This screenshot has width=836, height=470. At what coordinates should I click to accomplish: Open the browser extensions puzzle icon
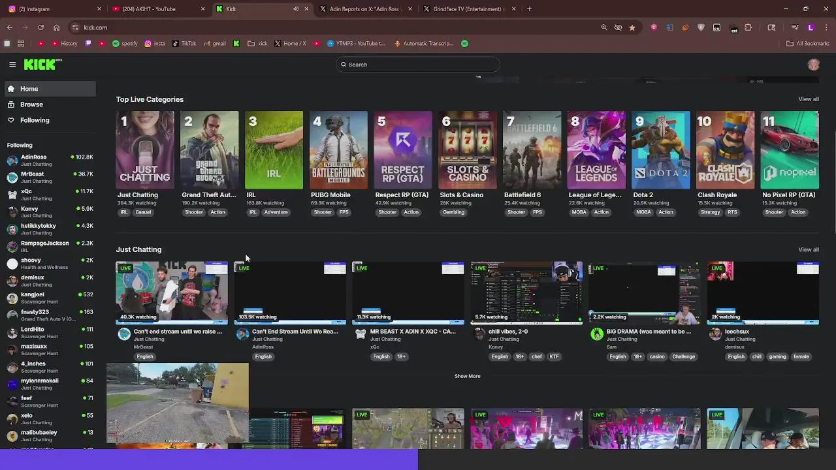point(748,27)
